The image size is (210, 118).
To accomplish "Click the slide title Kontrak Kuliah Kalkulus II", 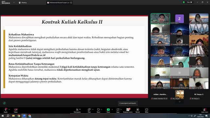I will tap(72, 22).
